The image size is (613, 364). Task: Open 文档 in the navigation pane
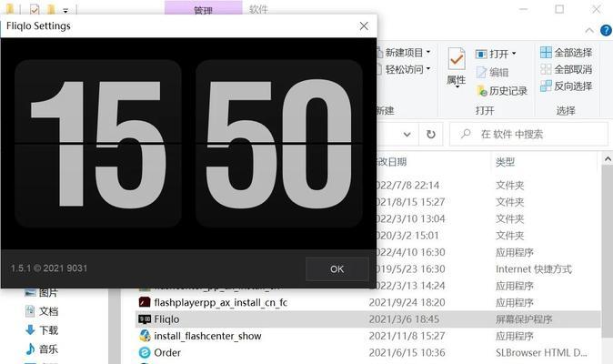[48, 311]
